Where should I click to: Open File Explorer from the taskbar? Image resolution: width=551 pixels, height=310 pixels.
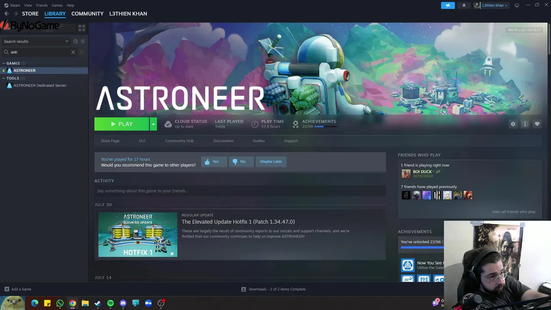(x=85, y=303)
